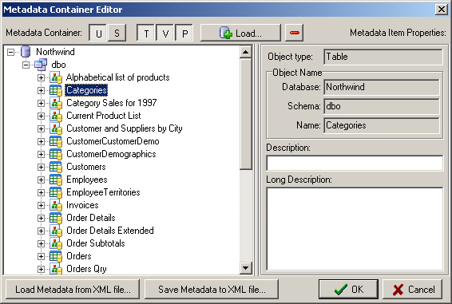Click the table icon beside Customers
Viewport: 452px width, 304px height.
(x=56, y=167)
